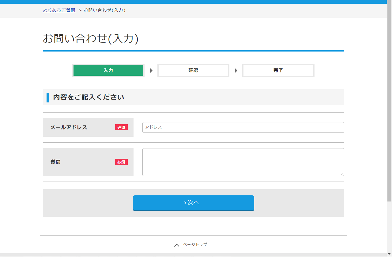Click the お問い合わせ(入力) breadcrumb text
Screen dimensions: 392x257
point(104,10)
